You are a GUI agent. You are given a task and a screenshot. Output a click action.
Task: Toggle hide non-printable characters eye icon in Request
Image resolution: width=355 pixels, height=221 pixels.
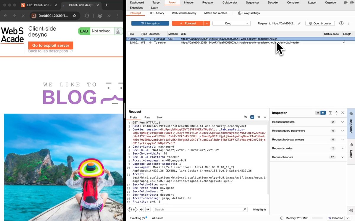pos(246,117)
